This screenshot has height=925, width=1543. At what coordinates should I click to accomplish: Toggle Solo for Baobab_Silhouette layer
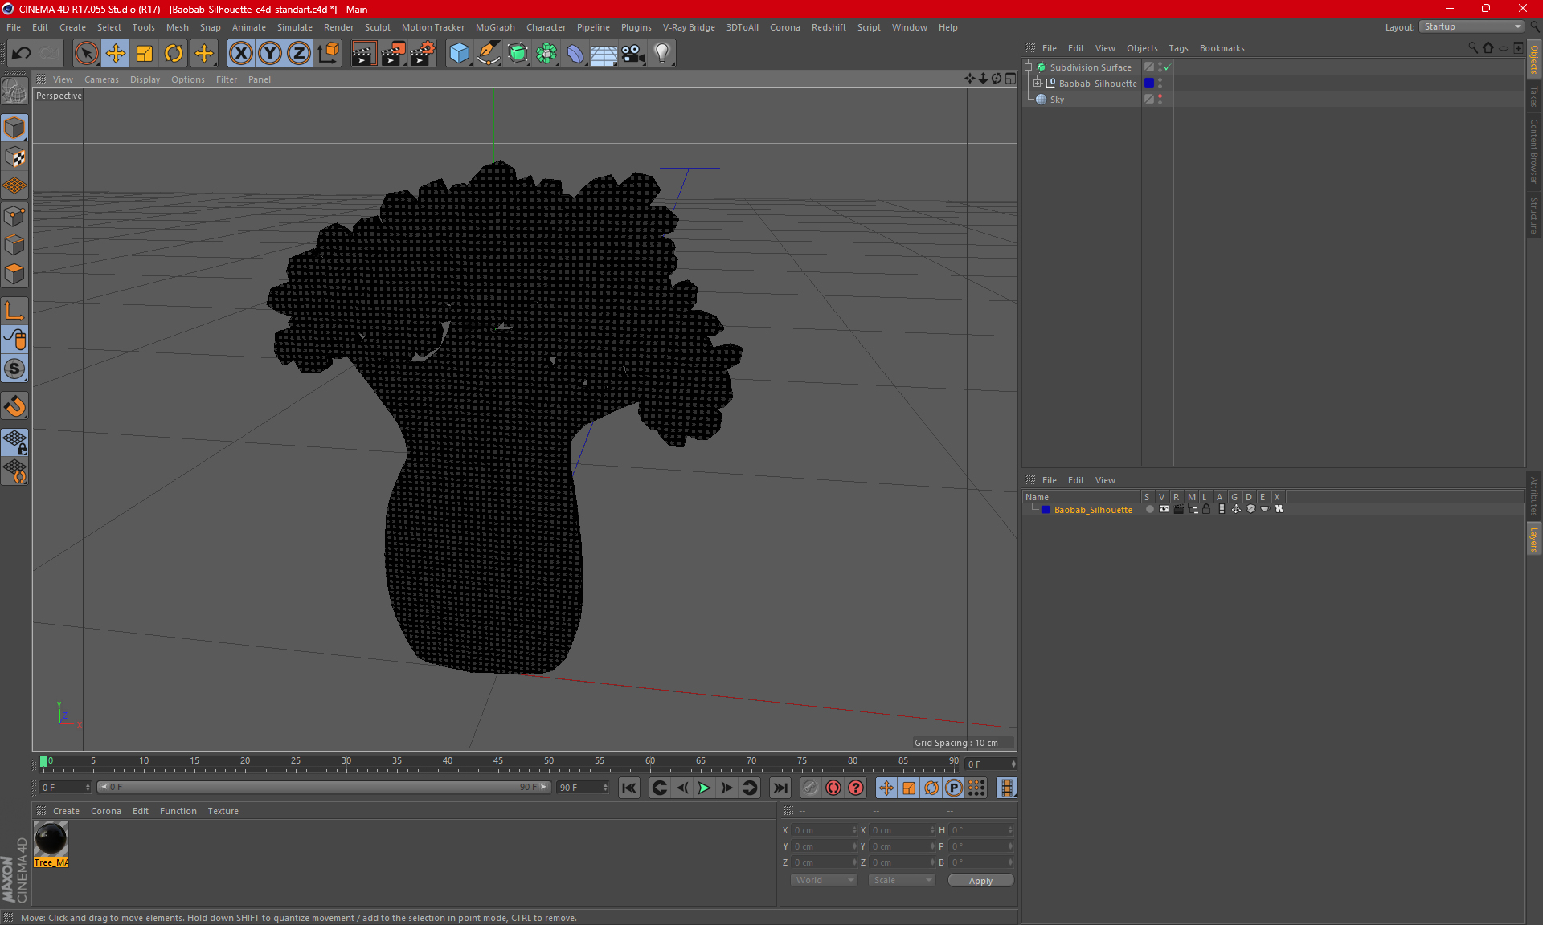(x=1149, y=509)
